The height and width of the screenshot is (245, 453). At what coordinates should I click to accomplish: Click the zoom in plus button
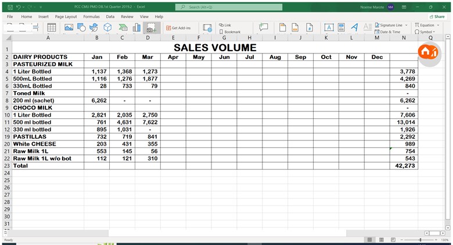[437, 240]
